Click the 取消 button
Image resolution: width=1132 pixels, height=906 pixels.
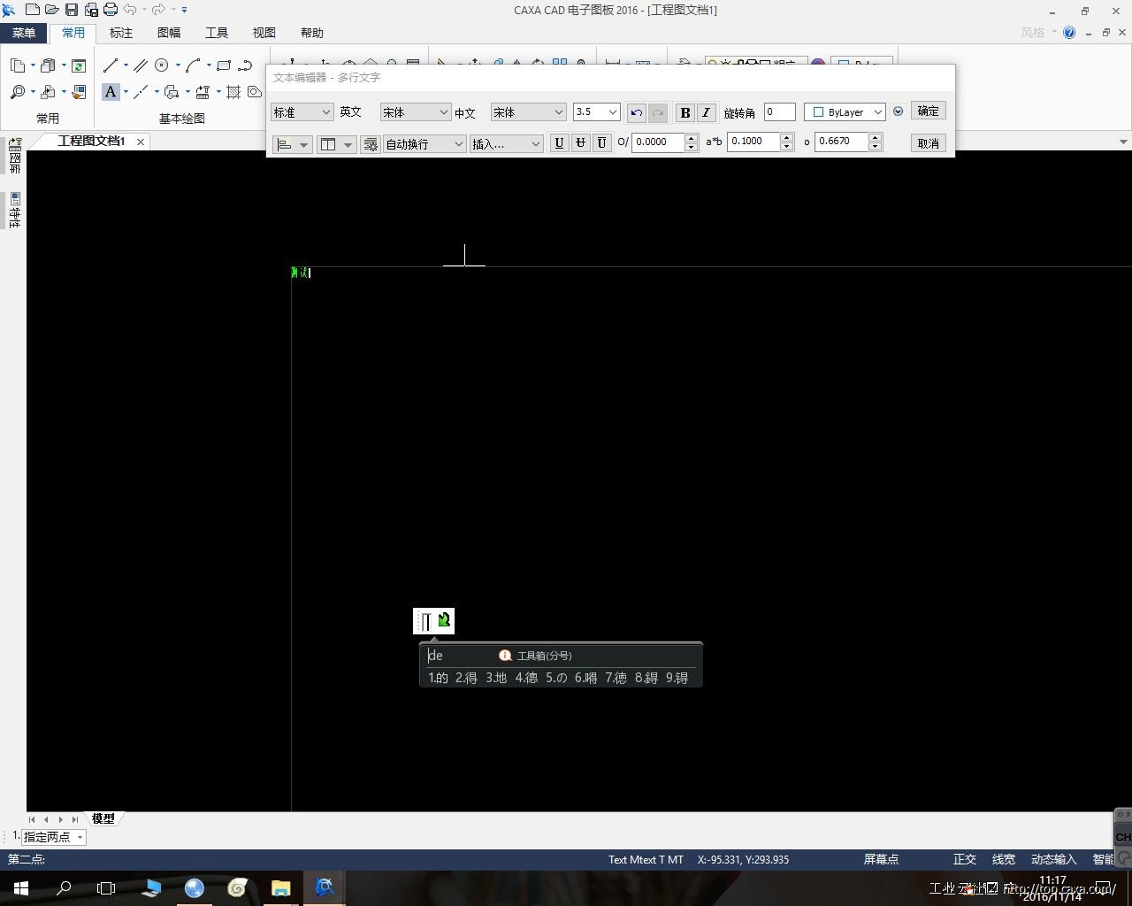tap(928, 143)
